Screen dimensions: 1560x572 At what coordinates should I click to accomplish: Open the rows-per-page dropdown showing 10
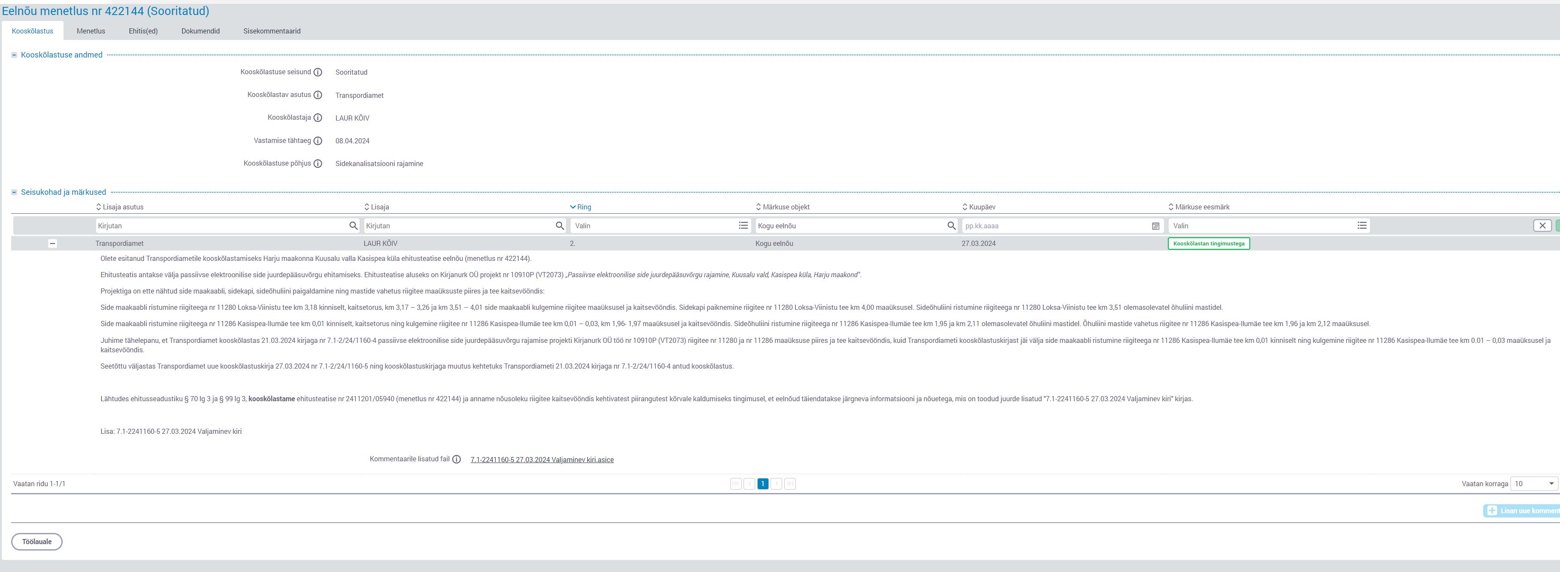tap(1534, 484)
